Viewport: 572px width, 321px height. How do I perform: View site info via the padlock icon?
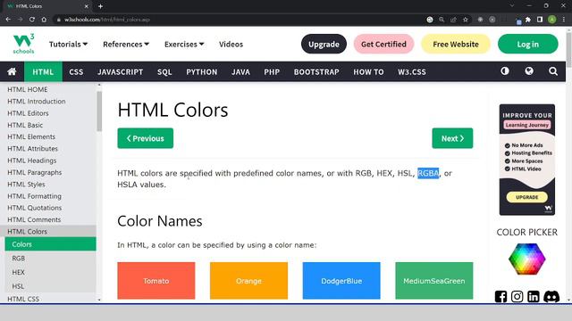58,20
